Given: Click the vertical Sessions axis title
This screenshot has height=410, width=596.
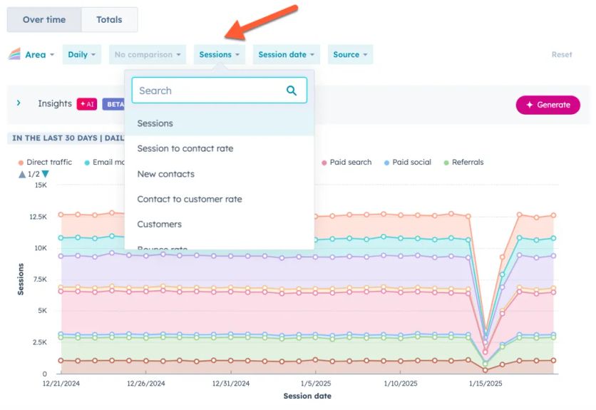Looking at the screenshot, I should point(21,280).
